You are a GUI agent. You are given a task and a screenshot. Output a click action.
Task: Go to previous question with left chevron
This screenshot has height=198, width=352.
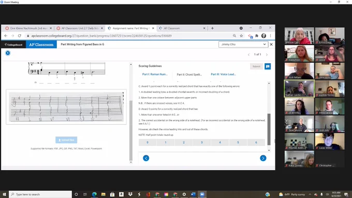tap(249, 54)
